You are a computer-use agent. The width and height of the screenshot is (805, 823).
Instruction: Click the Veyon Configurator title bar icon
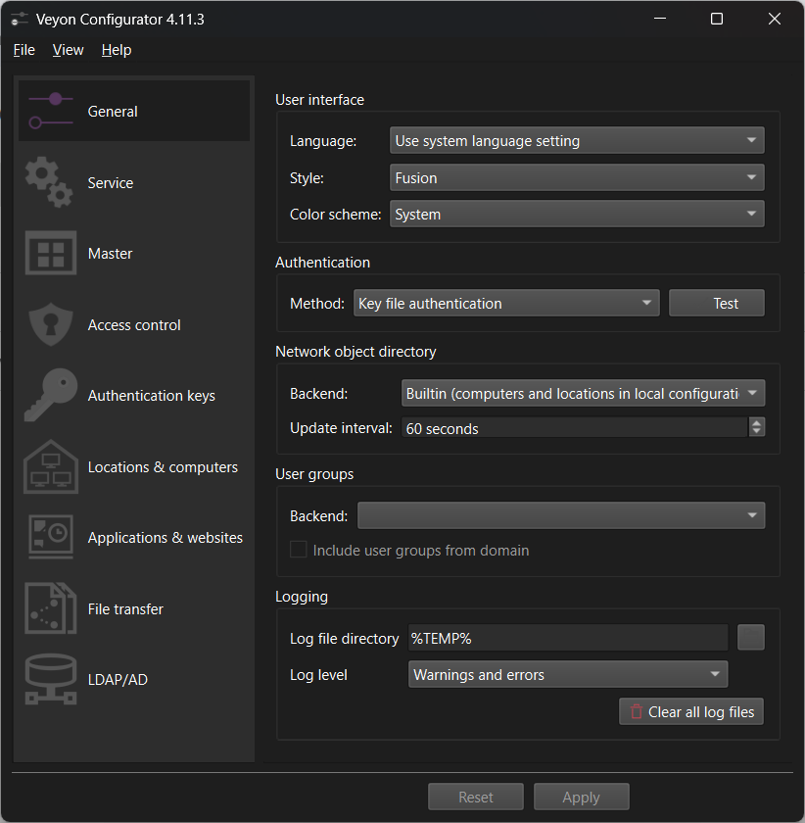pyautogui.click(x=19, y=20)
